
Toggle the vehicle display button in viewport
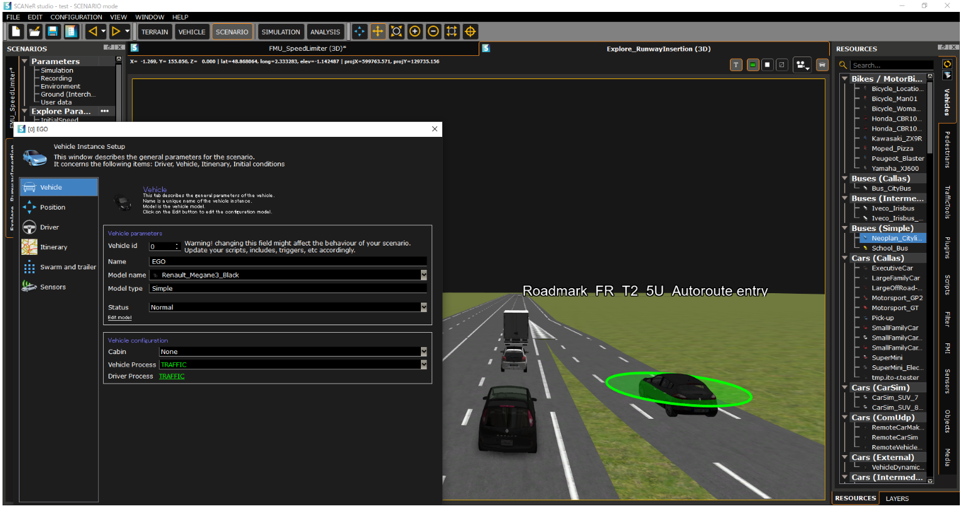(x=822, y=65)
